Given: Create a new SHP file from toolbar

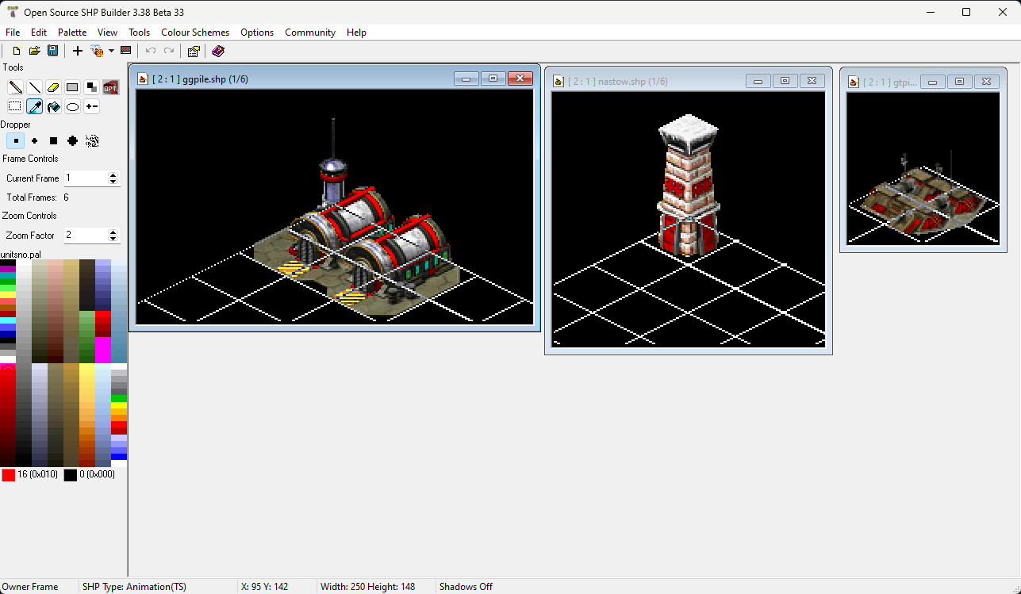Looking at the screenshot, I should (x=17, y=51).
